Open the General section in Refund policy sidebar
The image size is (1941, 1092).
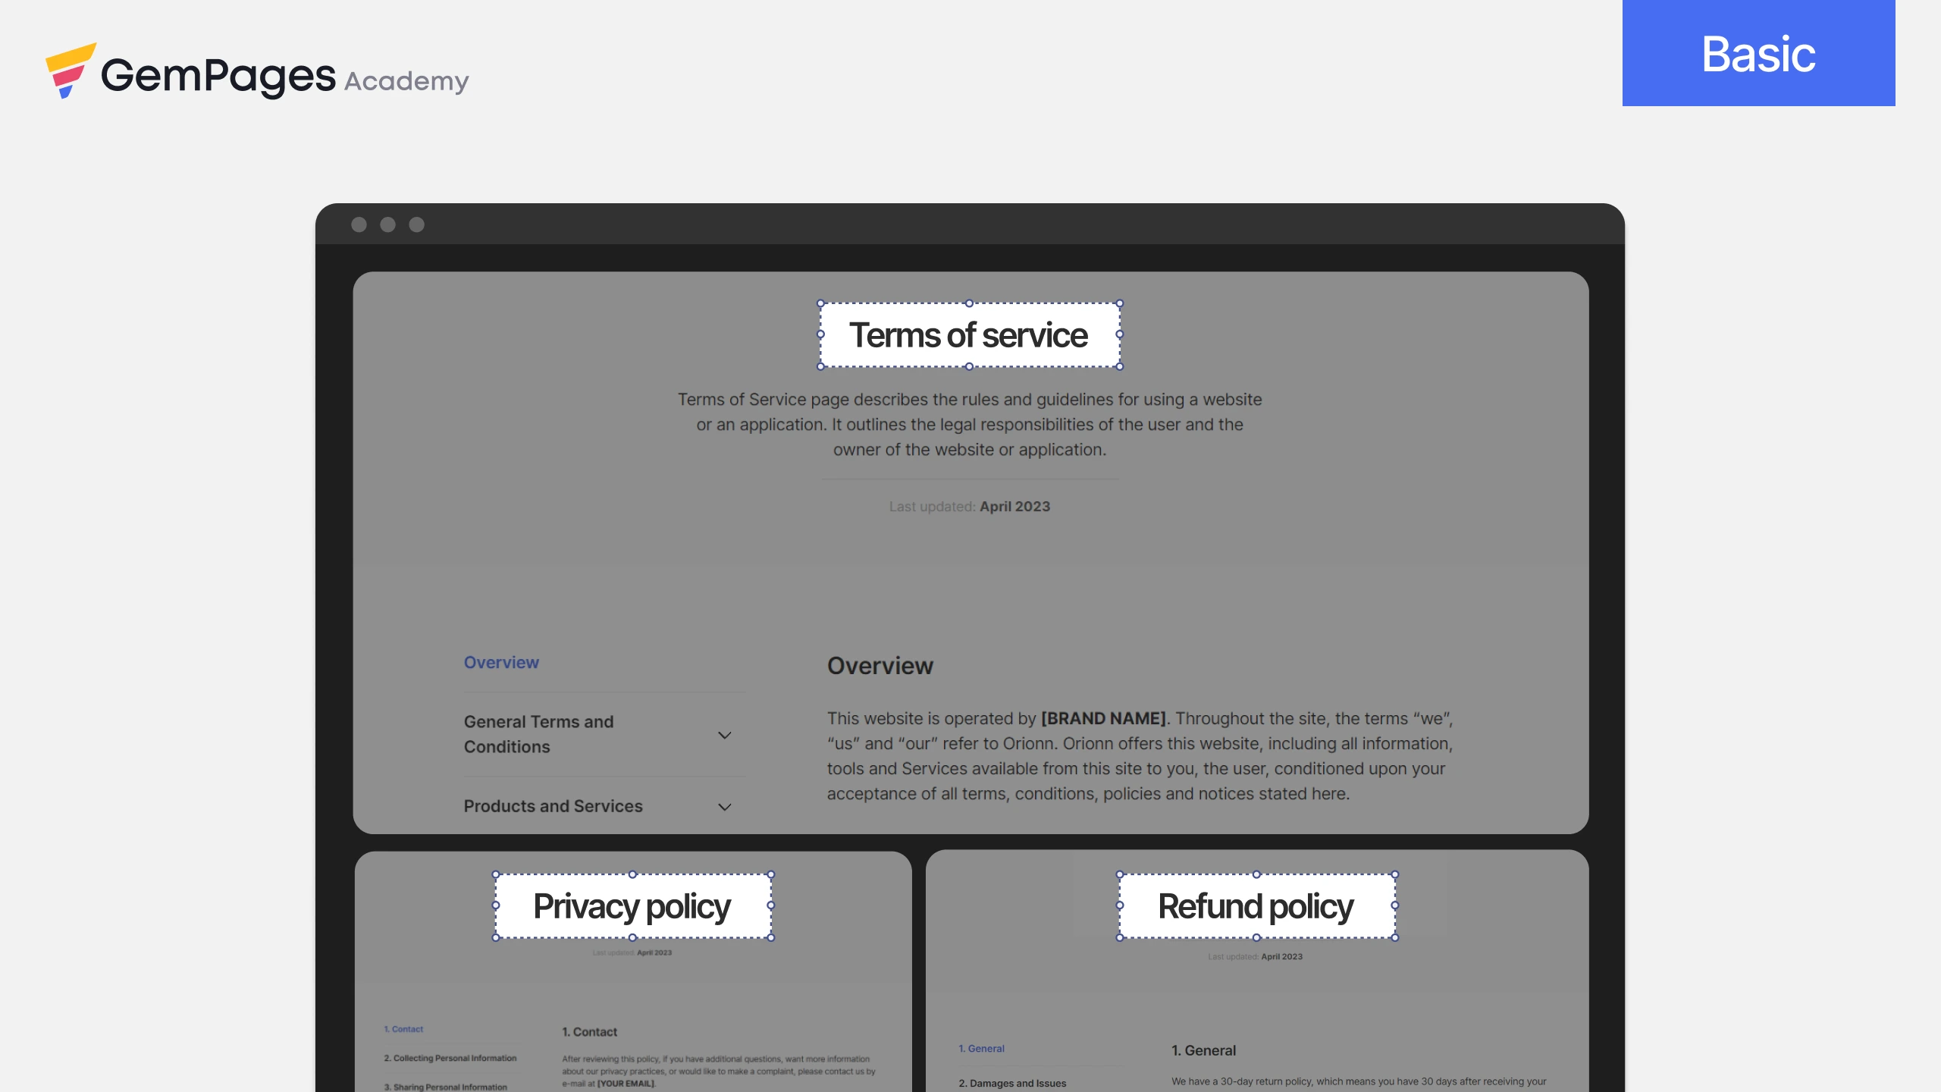pos(981,1048)
